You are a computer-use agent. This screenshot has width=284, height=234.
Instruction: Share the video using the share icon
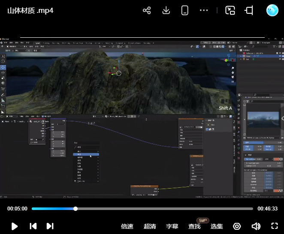click(x=147, y=10)
